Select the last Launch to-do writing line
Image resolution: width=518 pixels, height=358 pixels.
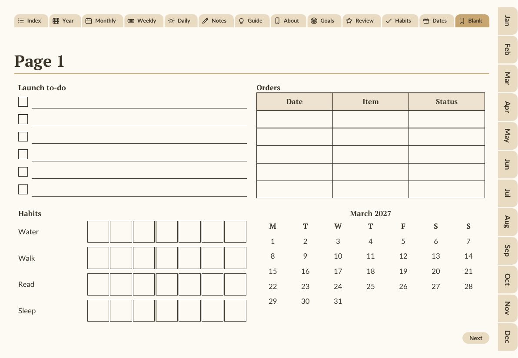tap(139, 190)
